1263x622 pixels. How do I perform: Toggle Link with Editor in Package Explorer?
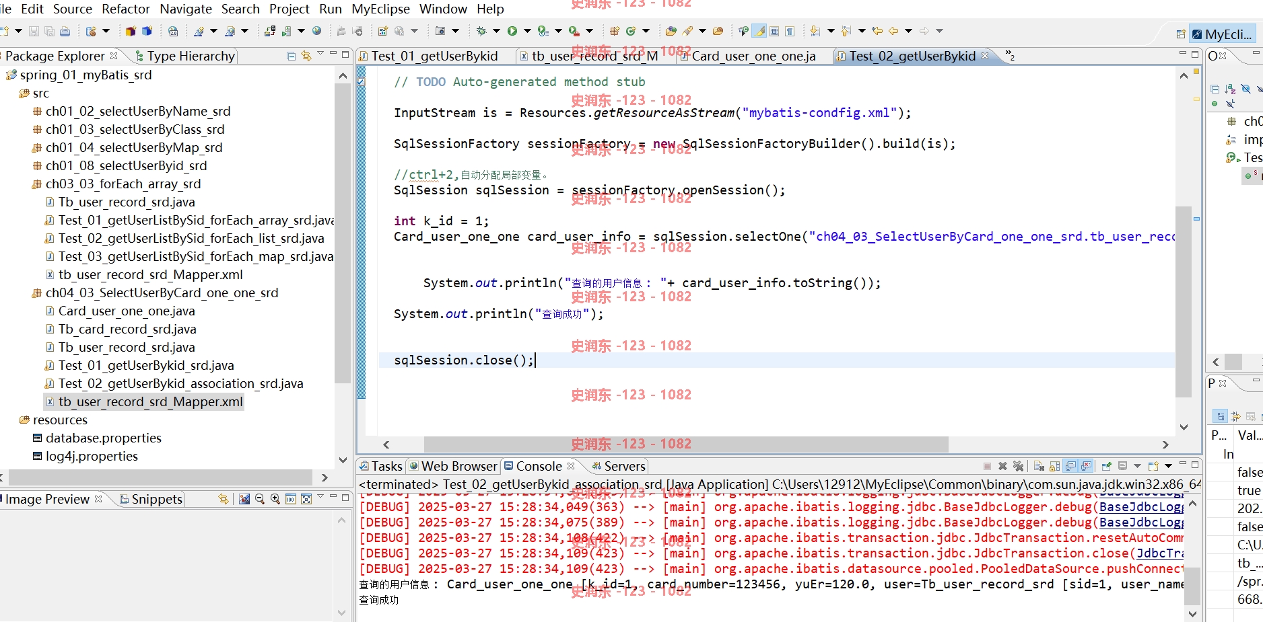pos(306,56)
